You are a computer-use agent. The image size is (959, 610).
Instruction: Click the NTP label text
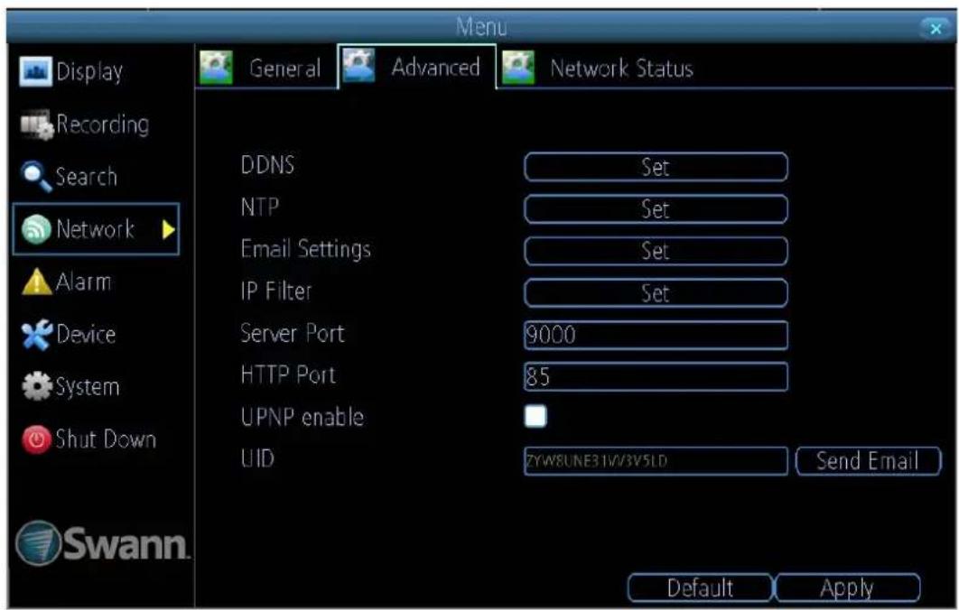pos(260,208)
